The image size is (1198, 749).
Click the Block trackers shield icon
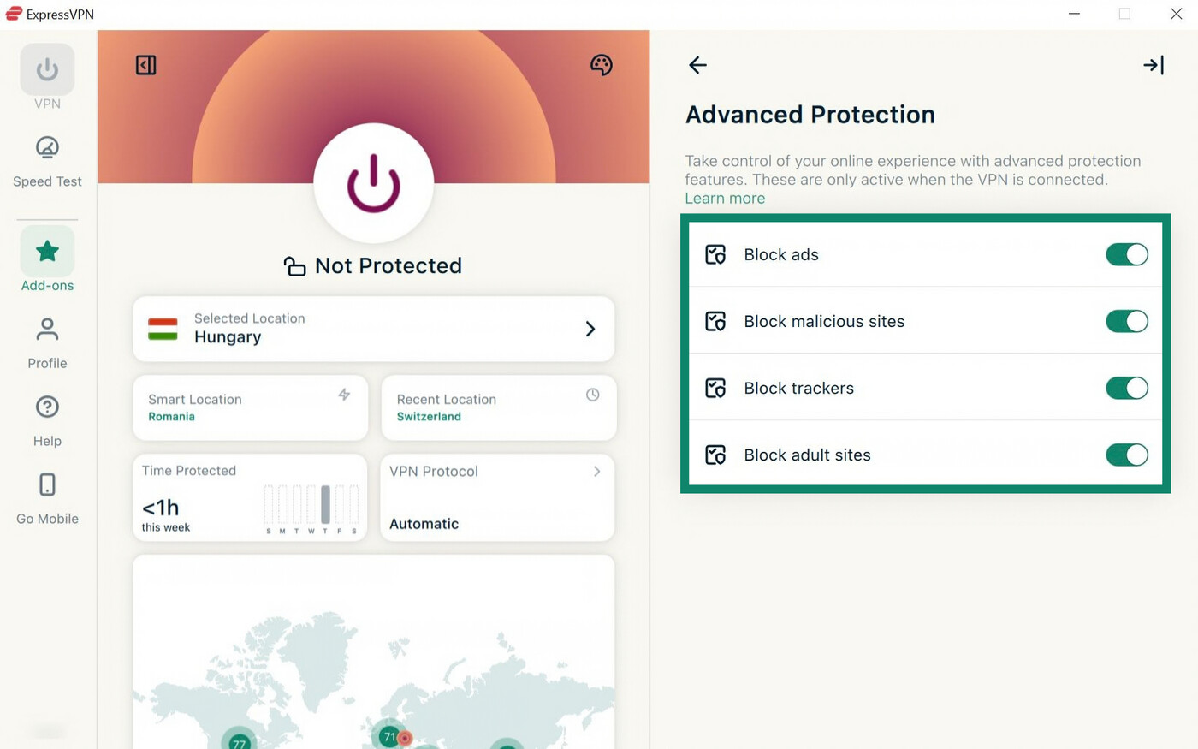tap(715, 388)
